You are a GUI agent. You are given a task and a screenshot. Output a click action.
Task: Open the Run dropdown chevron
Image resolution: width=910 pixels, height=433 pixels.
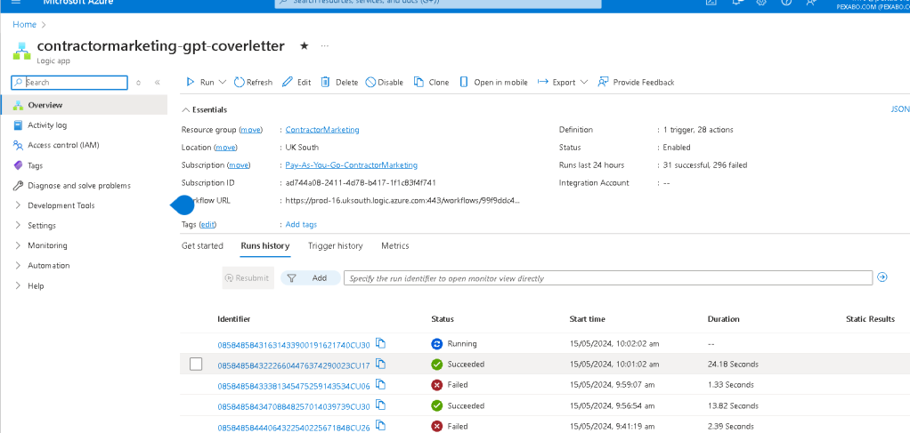(222, 83)
